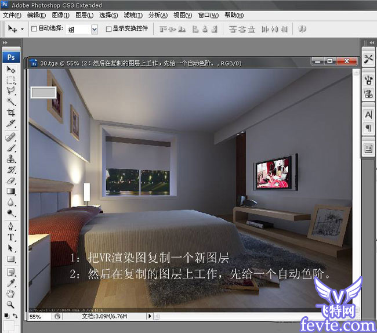Viewport: 377px width, 333px height.
Task: Expand the toolbox with double-arrow
Action: pos(5,43)
